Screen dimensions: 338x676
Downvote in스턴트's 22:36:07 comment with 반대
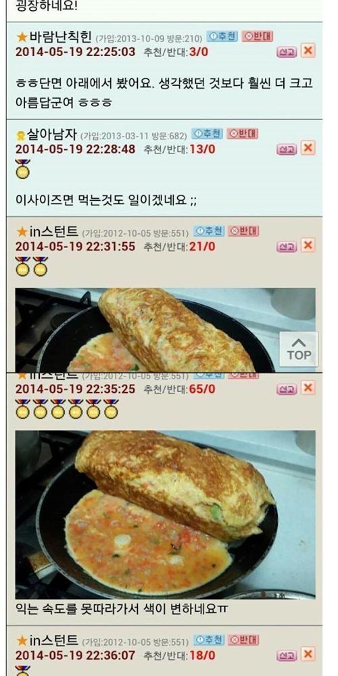tap(243, 640)
